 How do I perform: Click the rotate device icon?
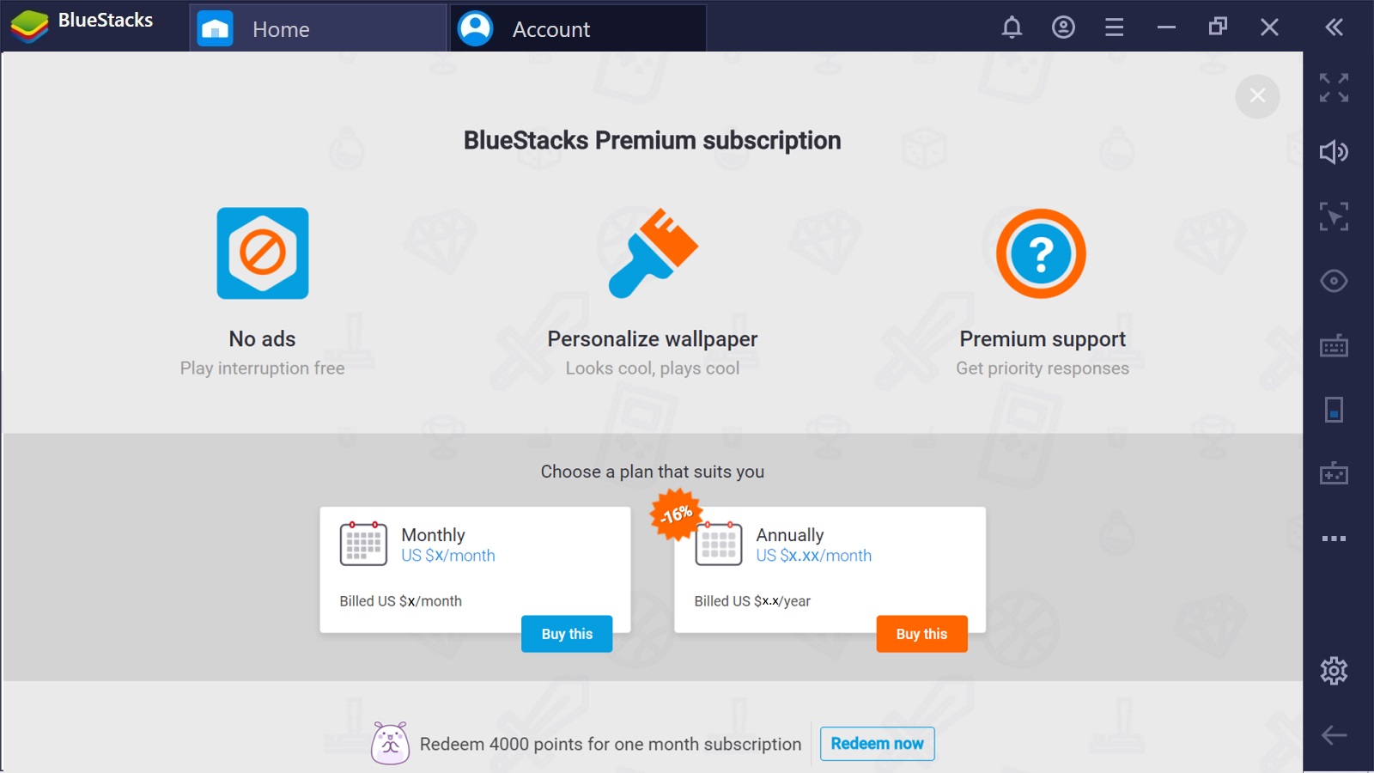point(1334,410)
